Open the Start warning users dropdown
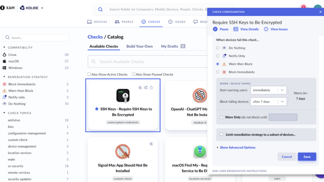This screenshot has height=182, width=324. tap(269, 90)
